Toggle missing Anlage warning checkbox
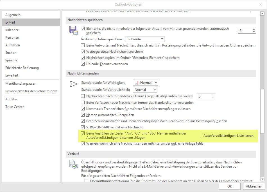Image resolution: width=267 pixels, height=192 pixels. (83, 144)
